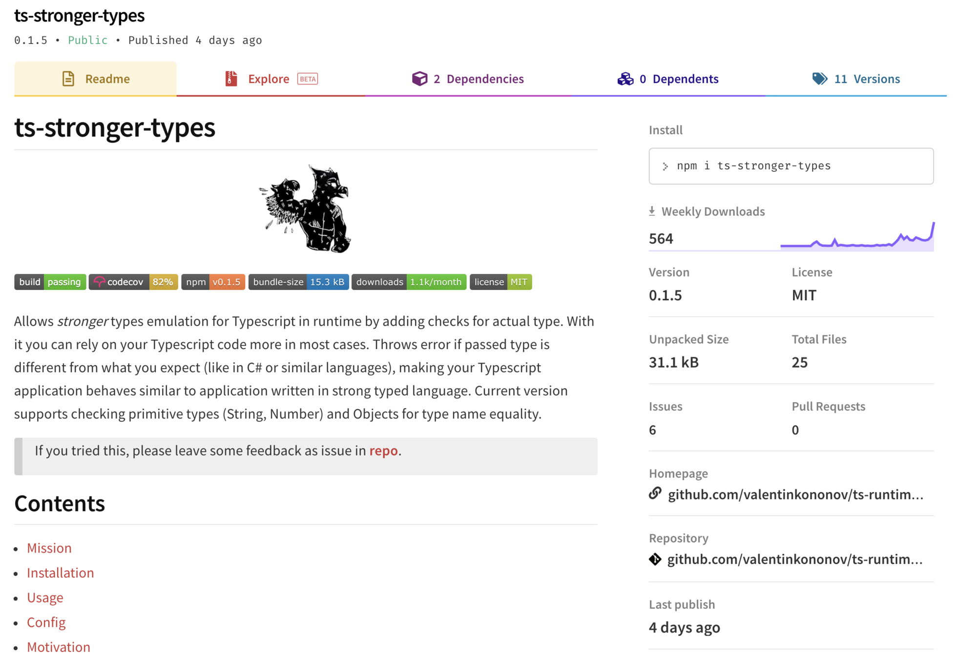The image size is (958, 659).
Task: Click the Repository git diamond icon
Action: click(655, 559)
